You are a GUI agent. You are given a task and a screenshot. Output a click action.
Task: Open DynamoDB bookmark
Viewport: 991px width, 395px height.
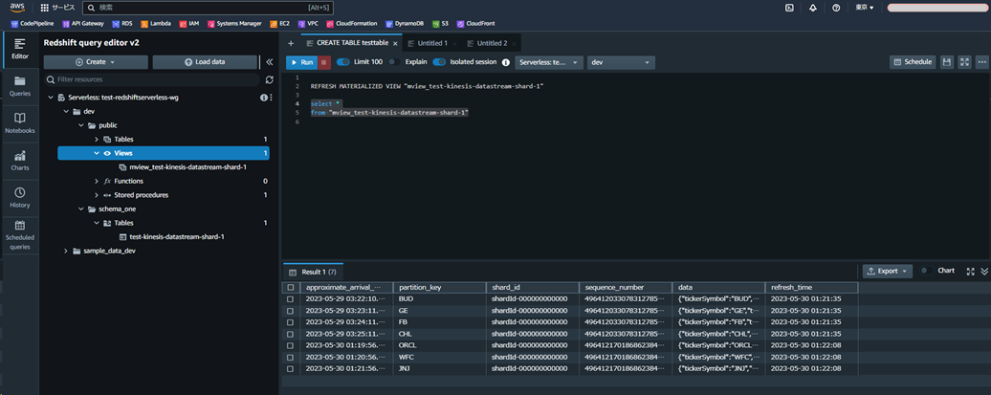406,23
